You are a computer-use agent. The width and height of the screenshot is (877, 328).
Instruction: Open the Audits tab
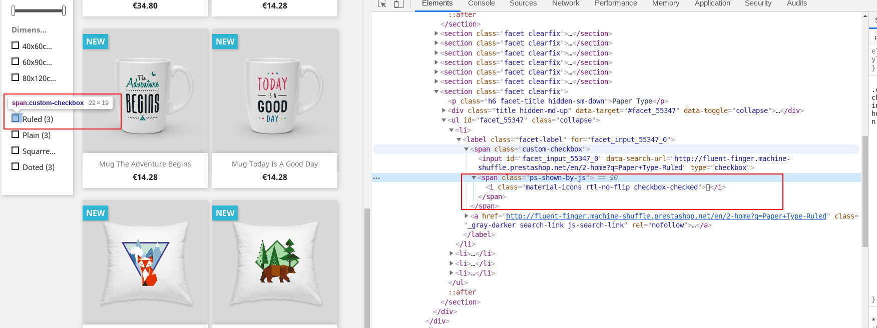(796, 3)
